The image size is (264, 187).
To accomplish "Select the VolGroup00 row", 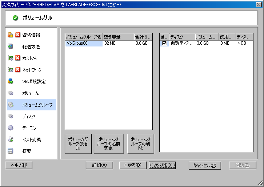I will (x=109, y=43).
